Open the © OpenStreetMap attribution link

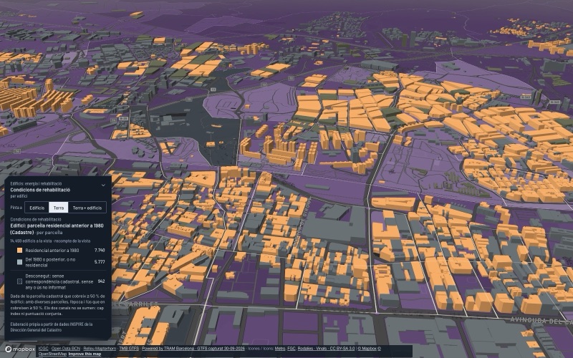52,354
